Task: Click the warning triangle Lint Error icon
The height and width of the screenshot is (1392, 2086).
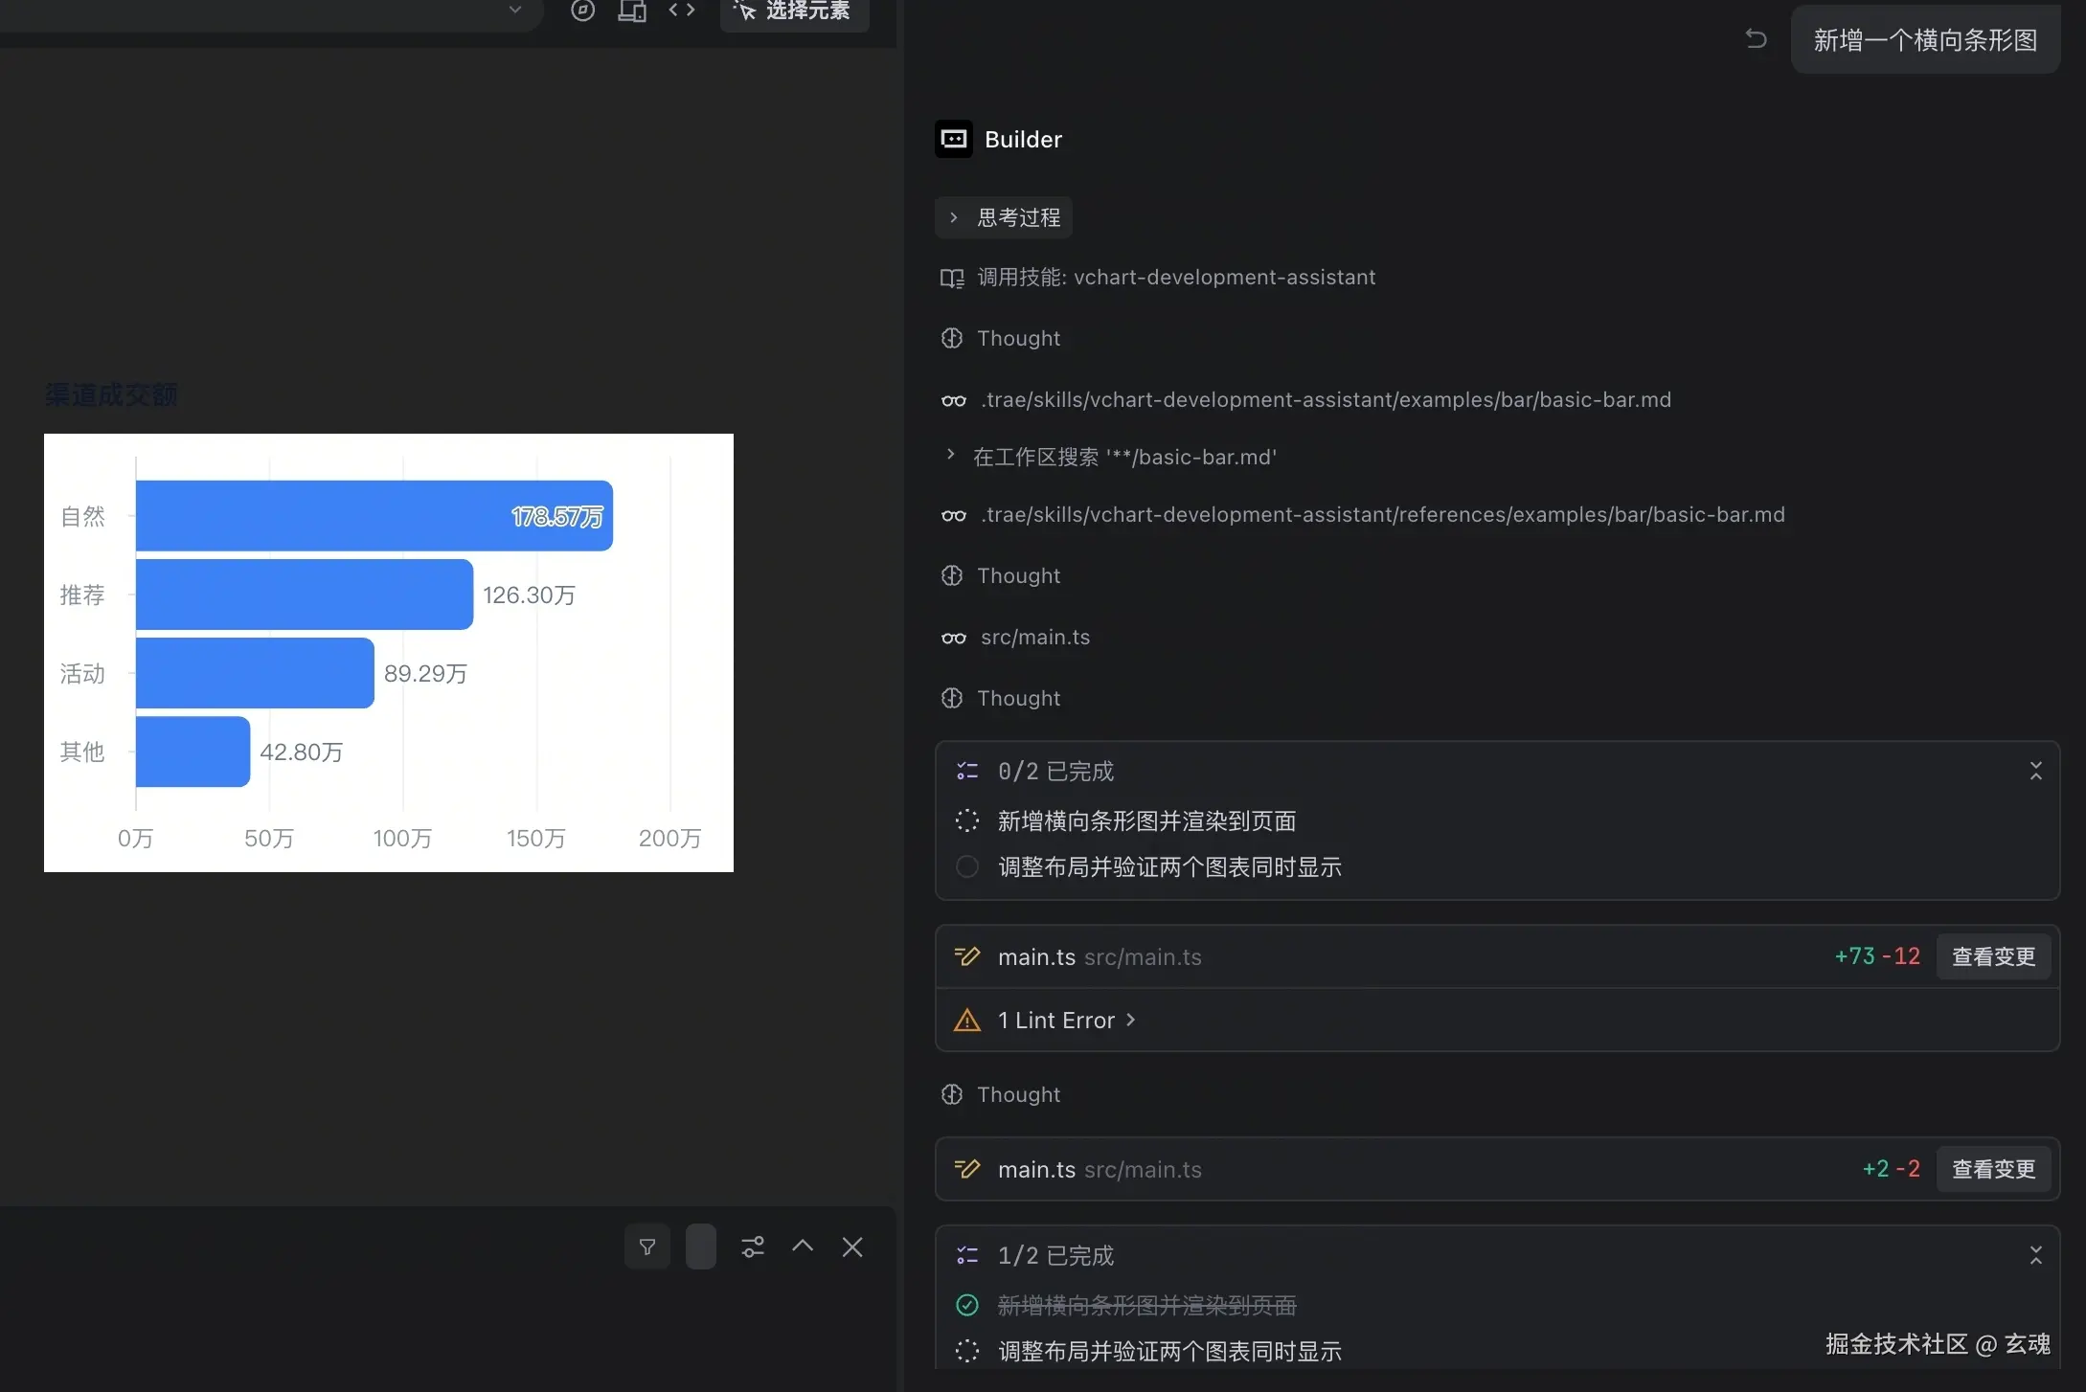Action: (967, 1021)
